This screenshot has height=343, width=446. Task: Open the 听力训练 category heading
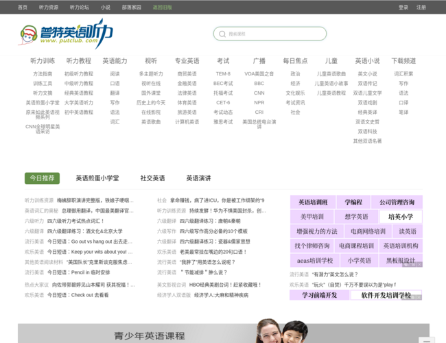click(43, 61)
